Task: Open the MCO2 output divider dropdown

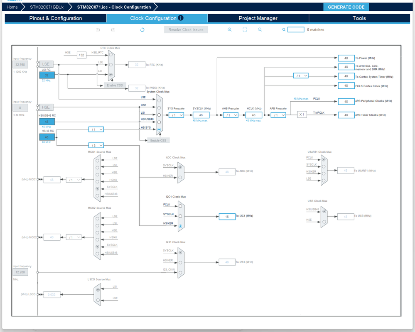Action: (x=74, y=237)
